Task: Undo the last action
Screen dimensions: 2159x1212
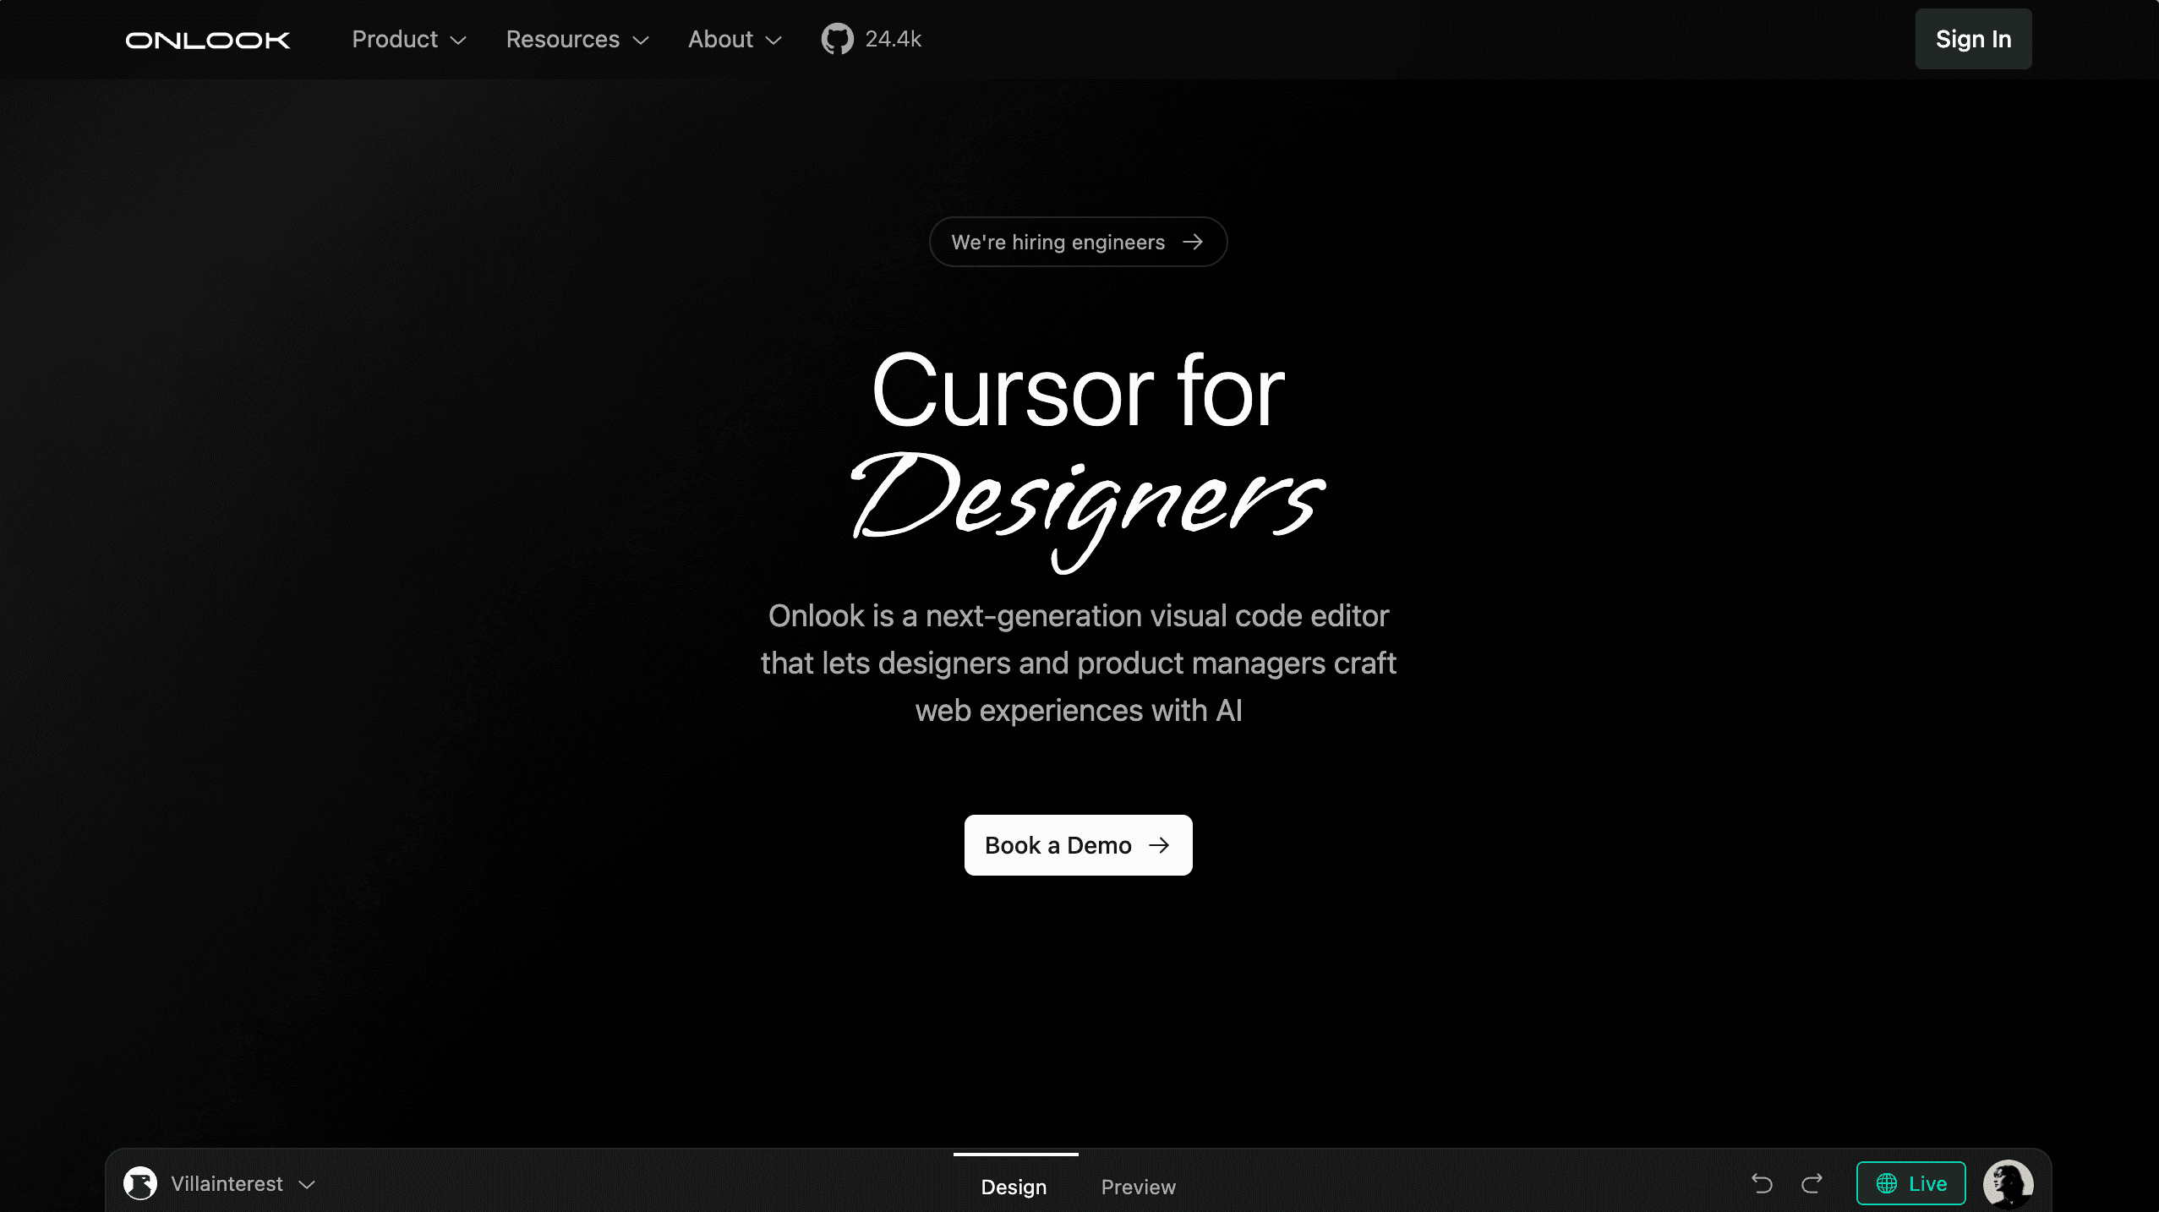Action: [1761, 1183]
